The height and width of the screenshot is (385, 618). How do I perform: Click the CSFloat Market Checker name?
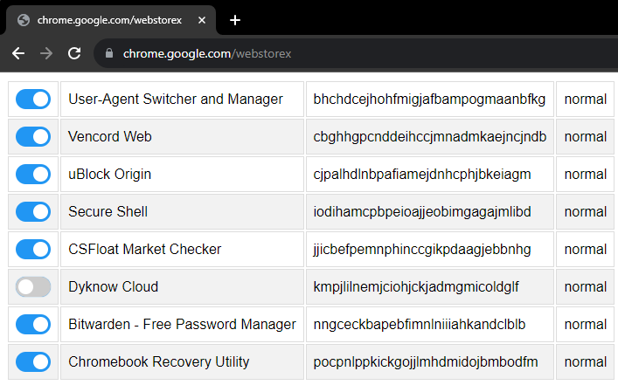[144, 249]
